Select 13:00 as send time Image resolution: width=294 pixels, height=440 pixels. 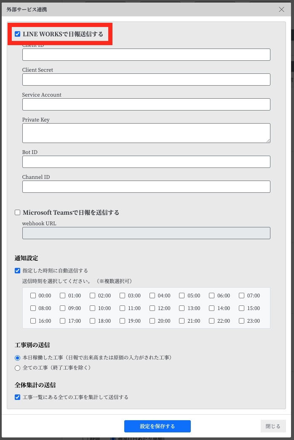182,308
